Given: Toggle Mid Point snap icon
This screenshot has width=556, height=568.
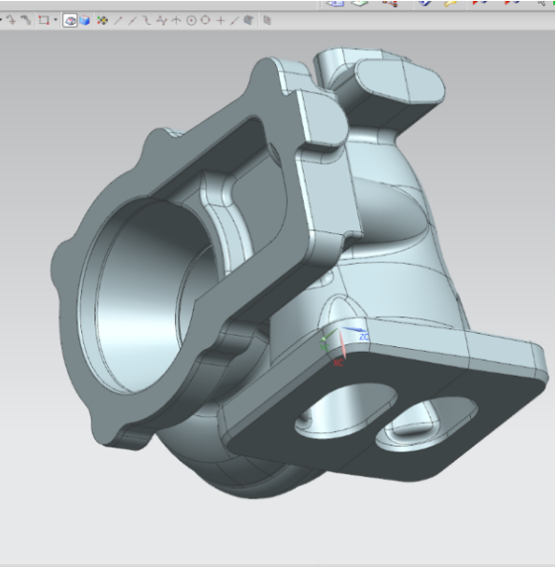Looking at the screenshot, I should pos(133,21).
